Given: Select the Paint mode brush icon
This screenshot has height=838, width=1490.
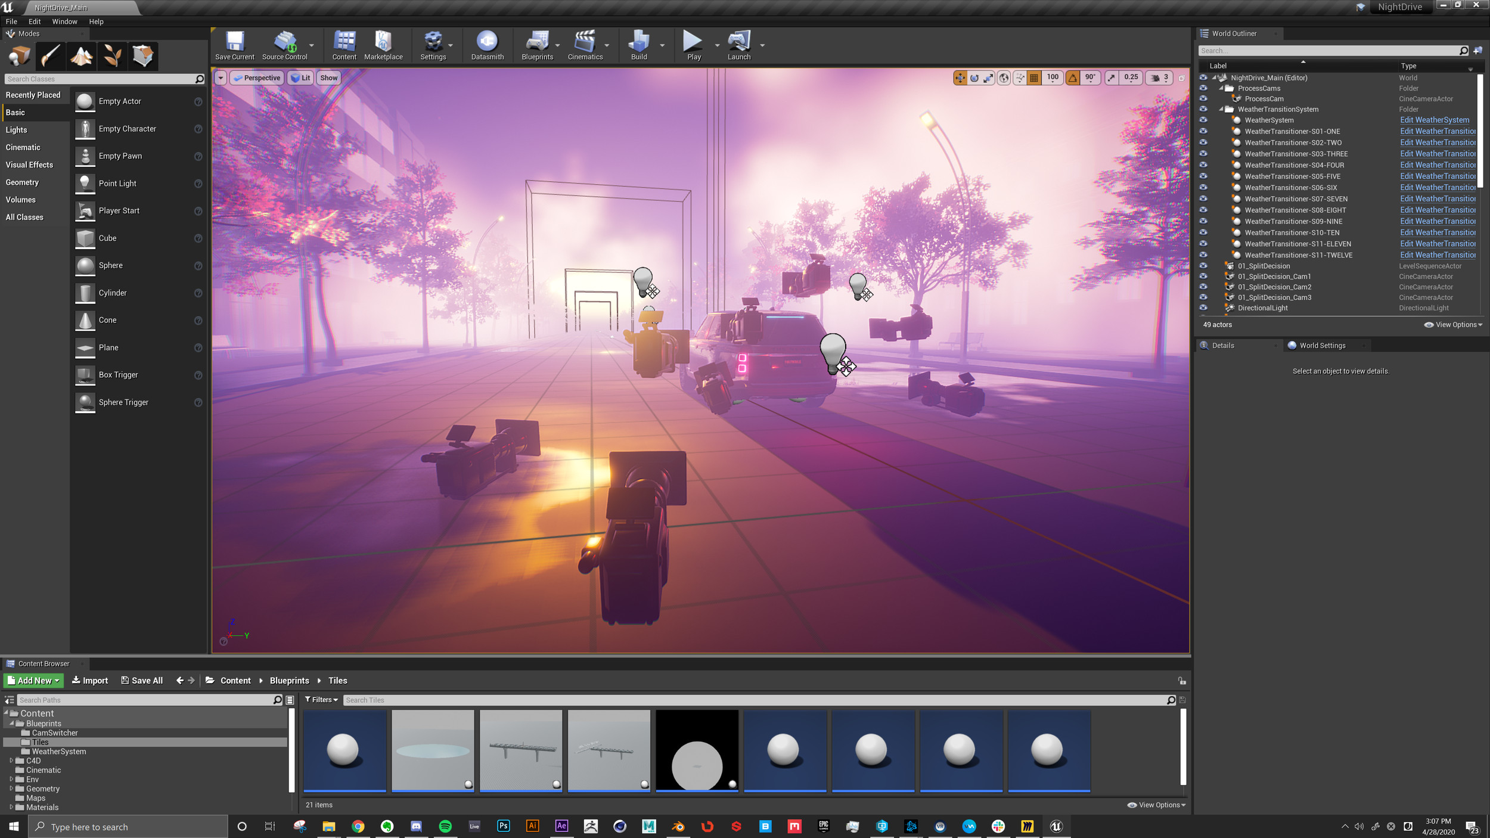Looking at the screenshot, I should (50, 57).
